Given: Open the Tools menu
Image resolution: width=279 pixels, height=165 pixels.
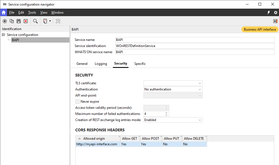Looking at the screenshot, I should (32, 13).
